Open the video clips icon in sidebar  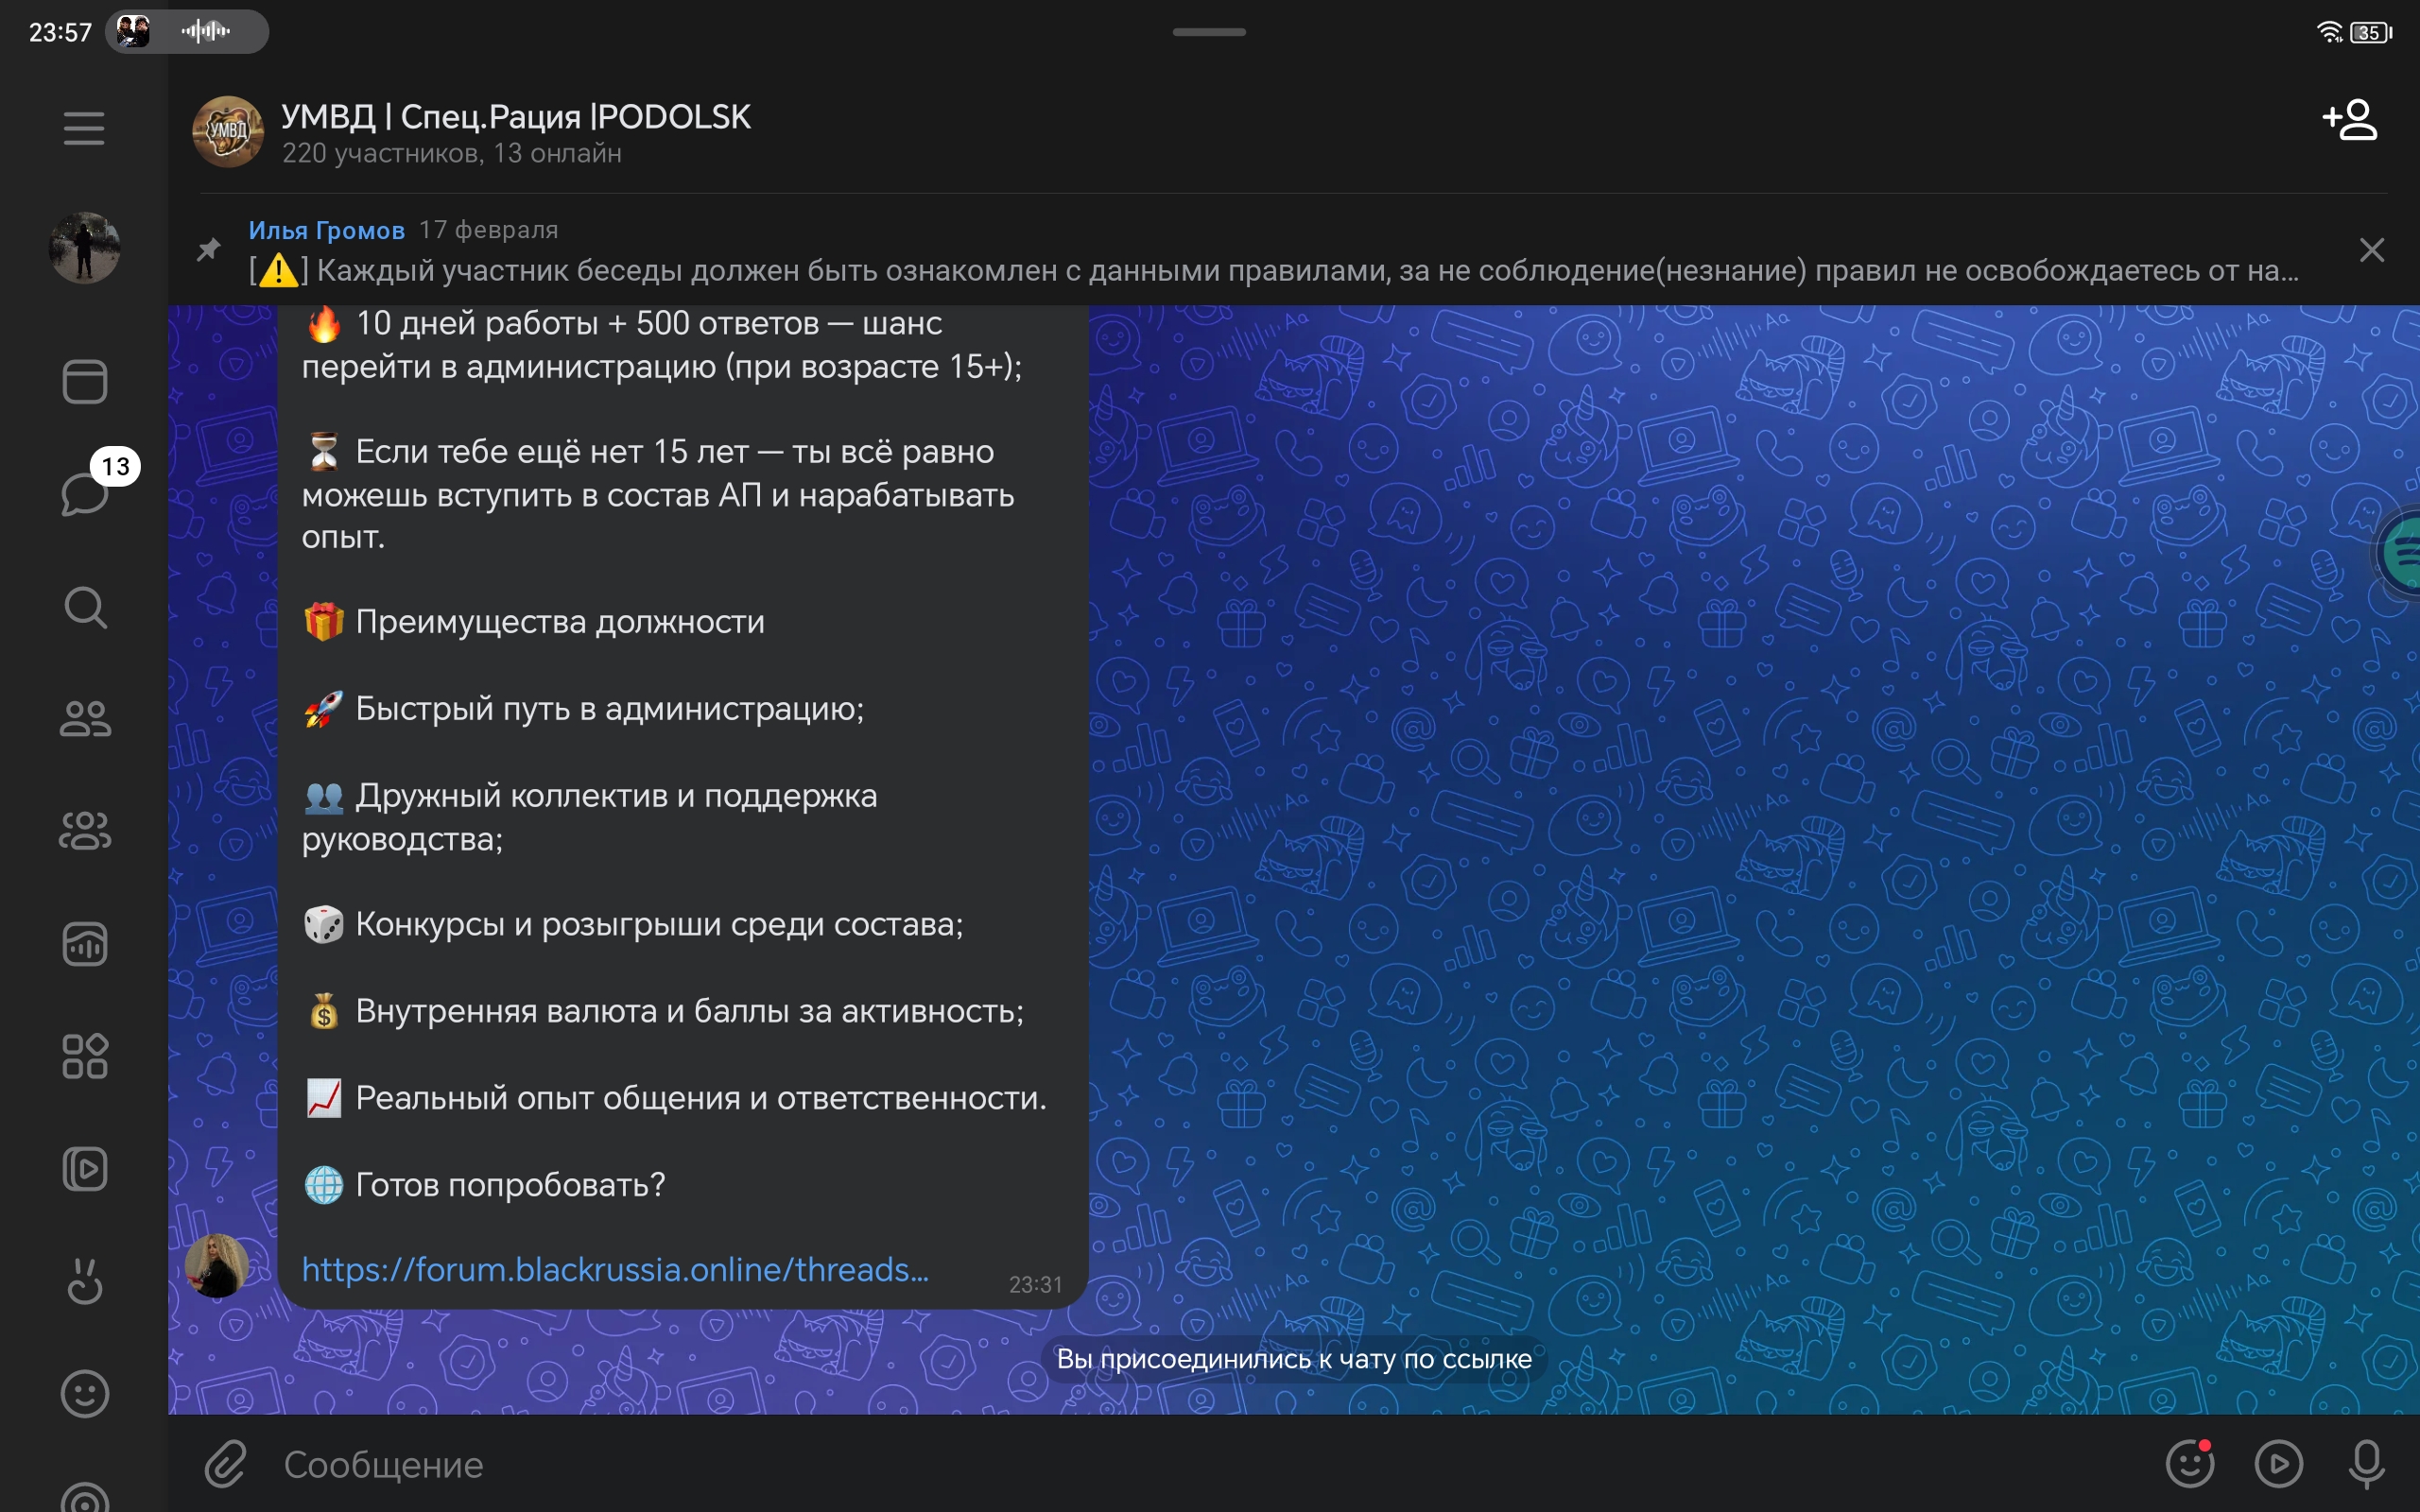tap(85, 1169)
